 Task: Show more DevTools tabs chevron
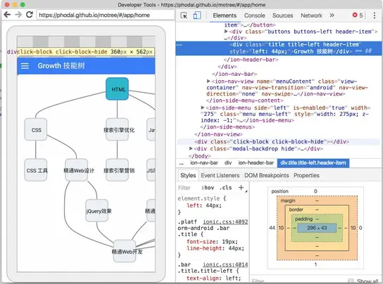click(332, 15)
